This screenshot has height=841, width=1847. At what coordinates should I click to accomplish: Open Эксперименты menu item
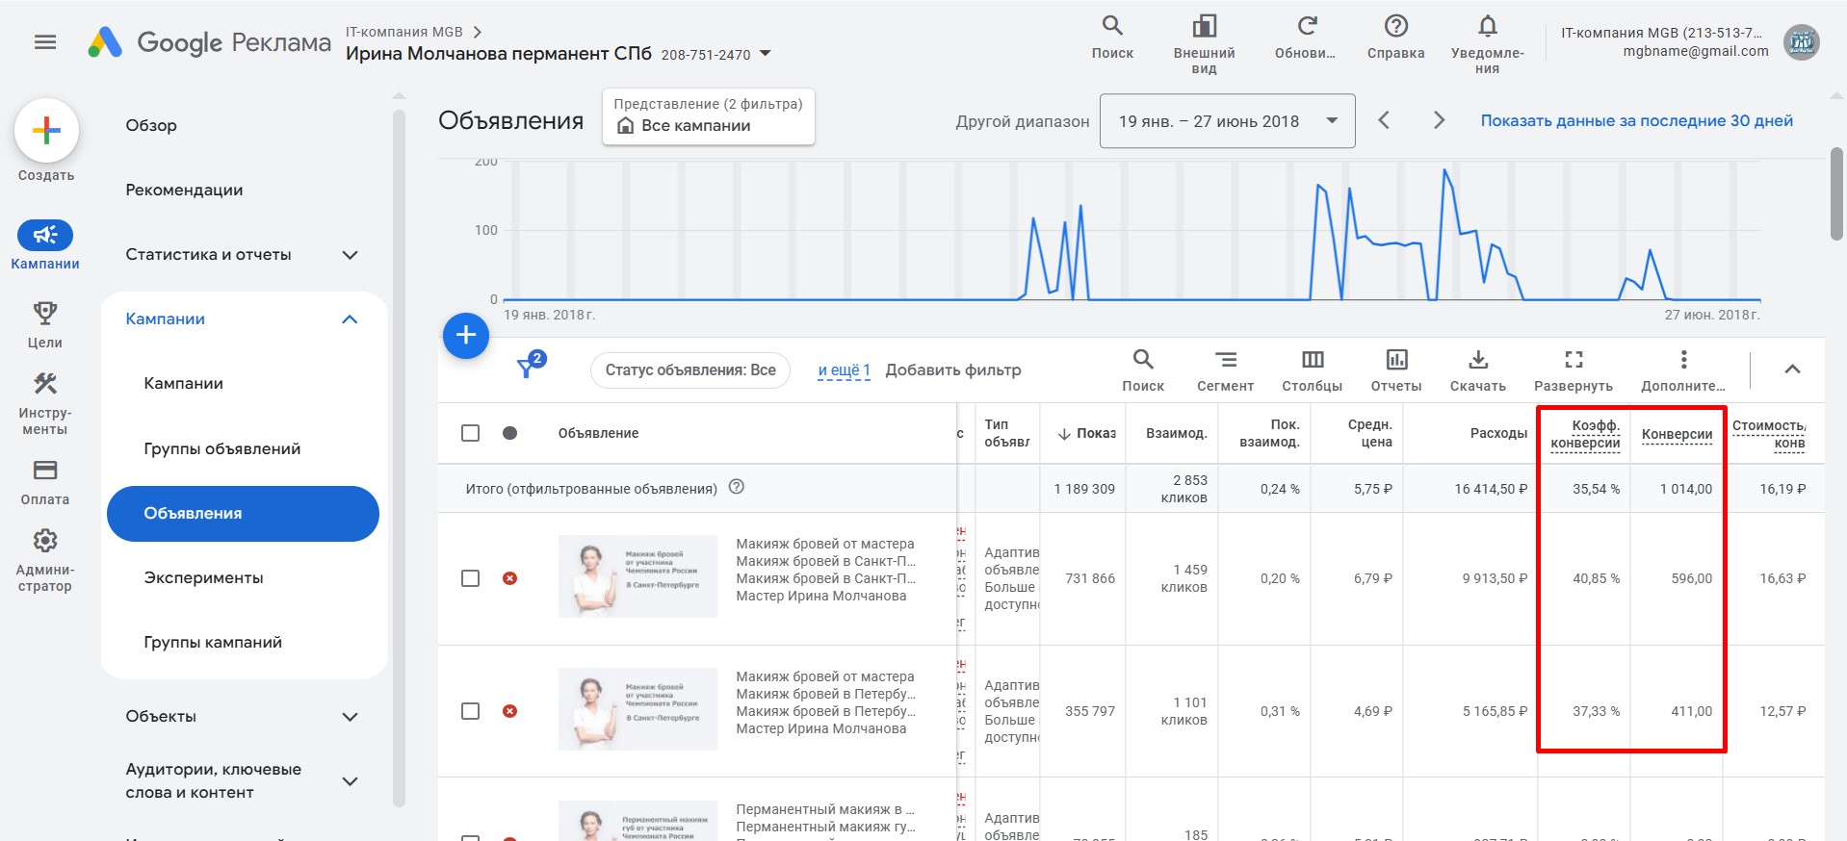[203, 577]
